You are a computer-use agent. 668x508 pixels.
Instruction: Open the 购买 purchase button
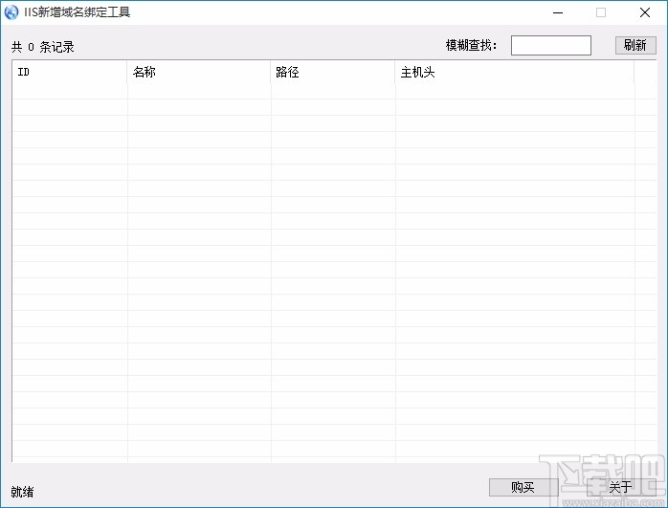click(x=523, y=487)
